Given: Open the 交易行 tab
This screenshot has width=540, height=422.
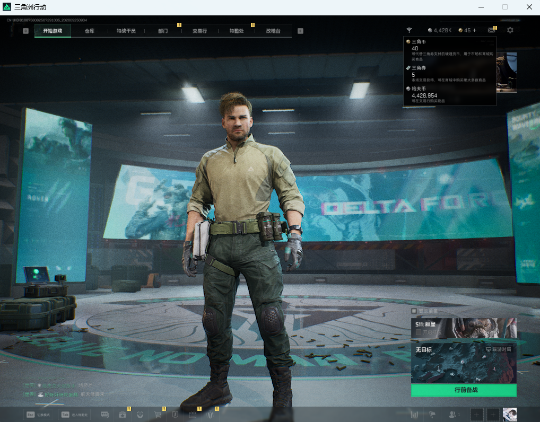Looking at the screenshot, I should coord(200,31).
